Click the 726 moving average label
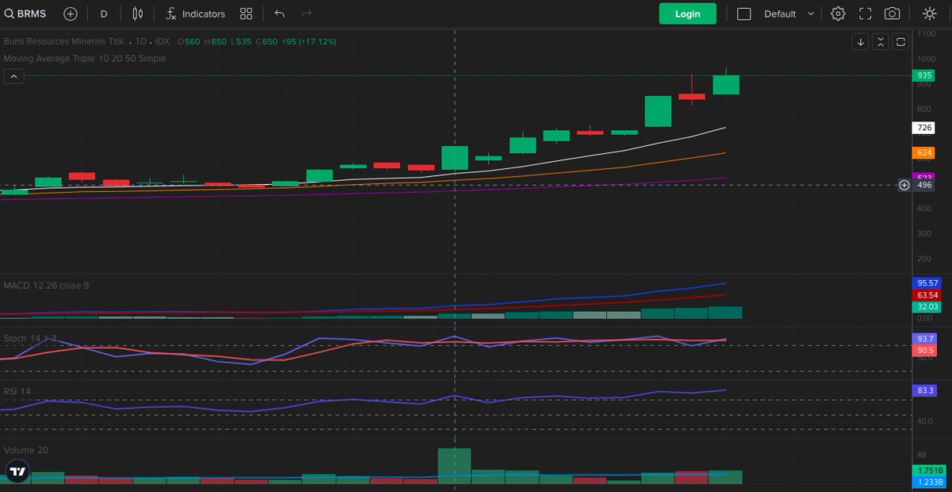 (x=924, y=128)
